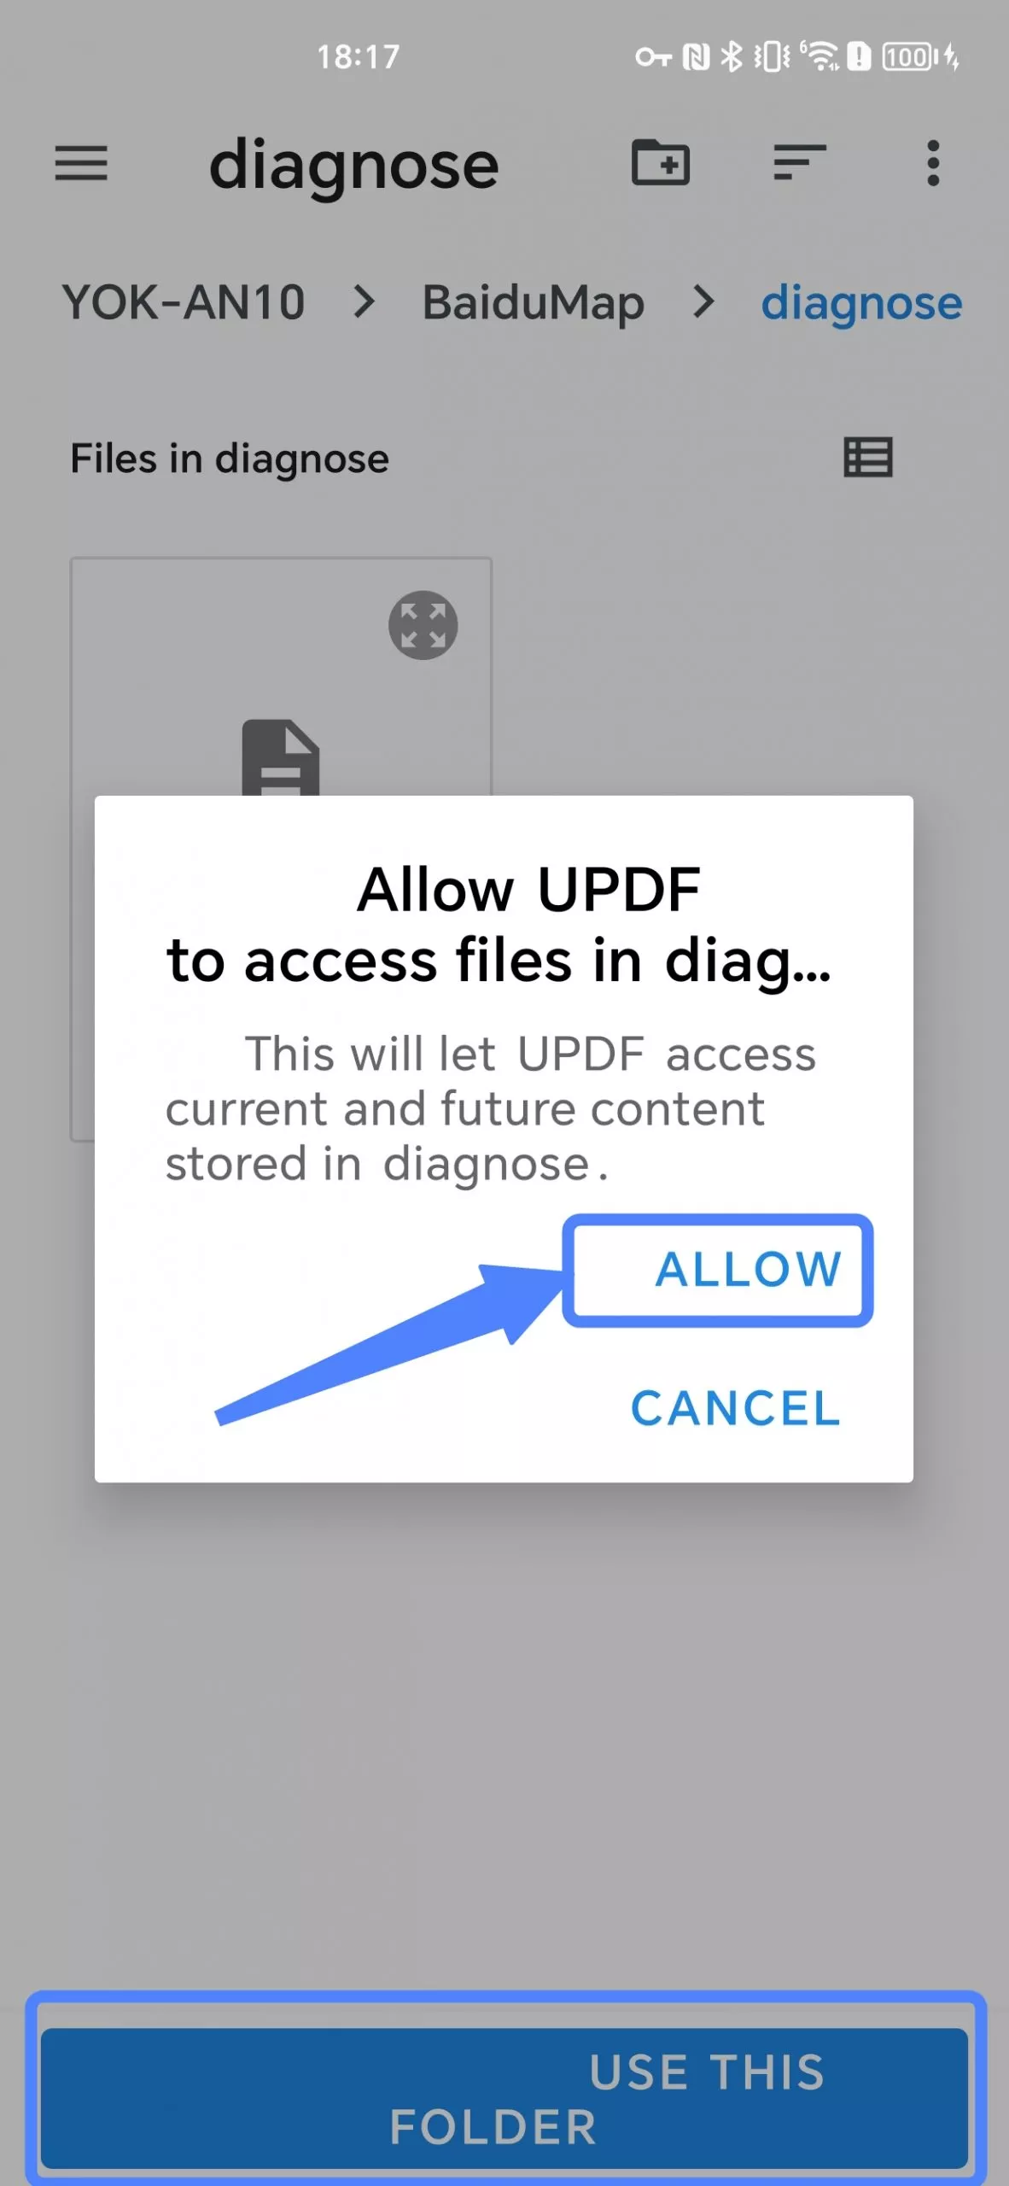
Task: Go to BaiduMap breadcrumb folder
Action: [x=534, y=303]
